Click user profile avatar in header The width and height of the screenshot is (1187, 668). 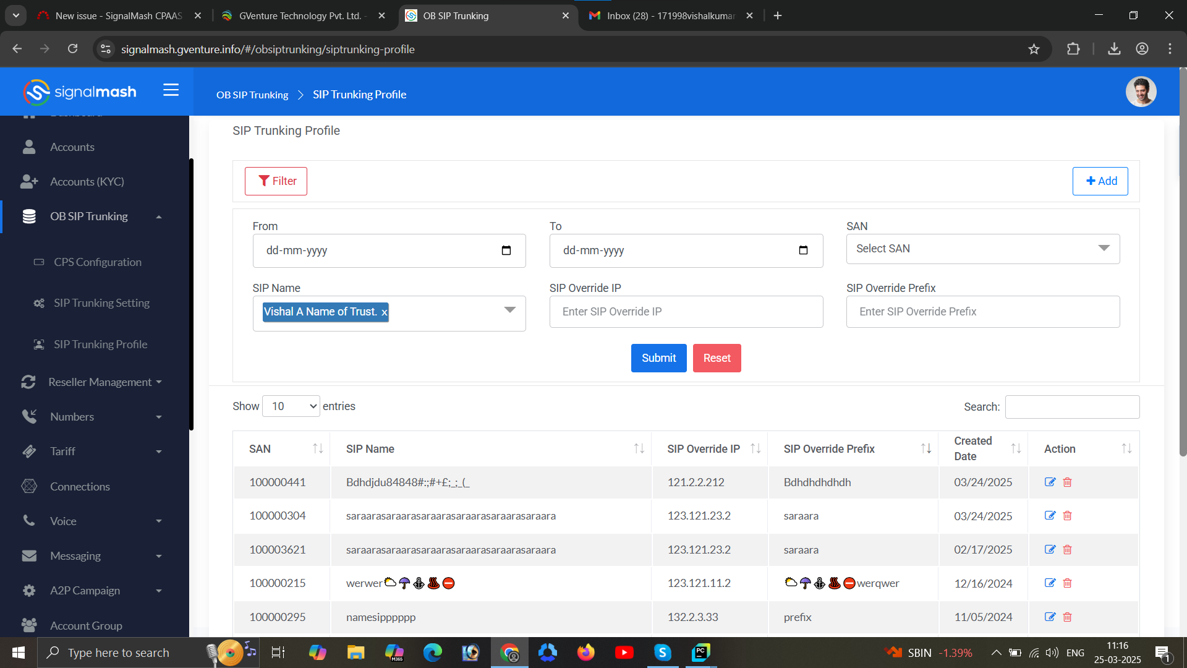[x=1141, y=92]
